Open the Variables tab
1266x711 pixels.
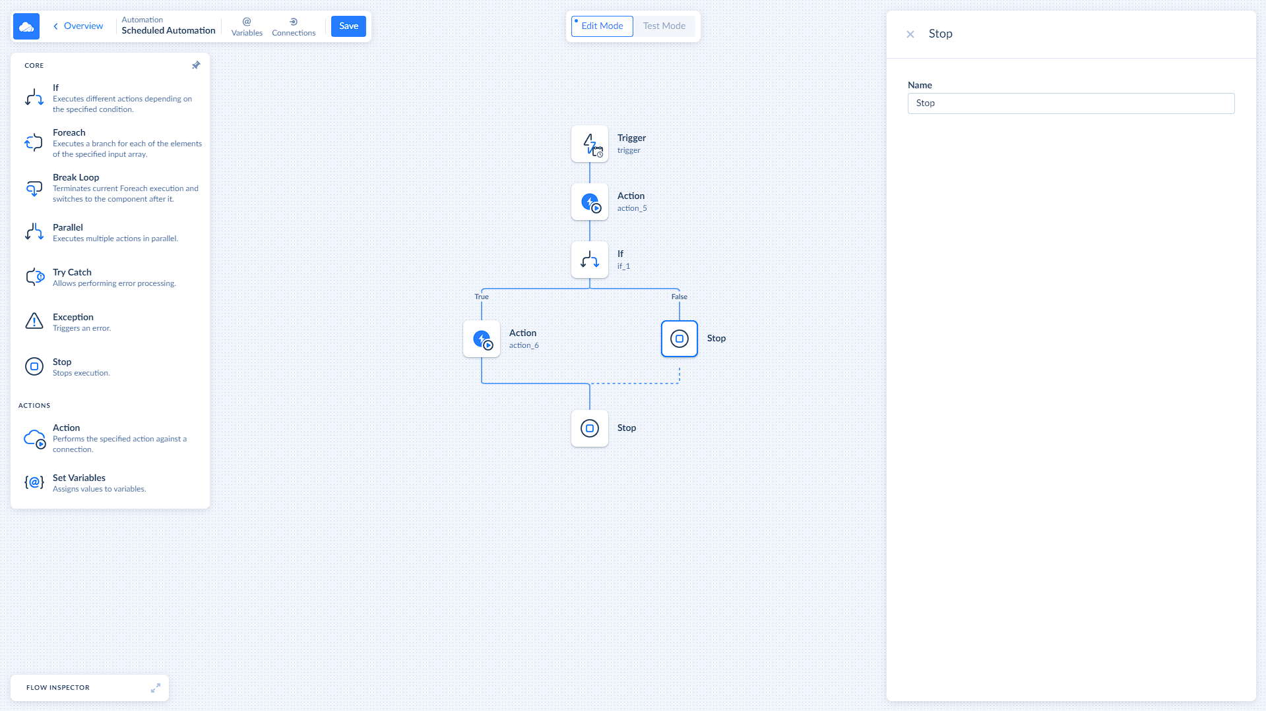pos(247,26)
